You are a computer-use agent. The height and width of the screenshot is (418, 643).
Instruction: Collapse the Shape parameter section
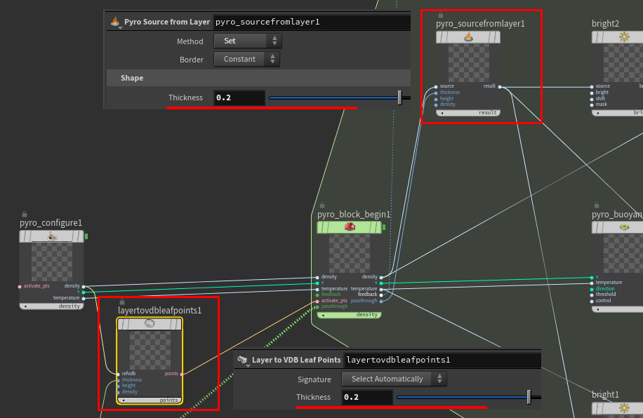pos(132,78)
